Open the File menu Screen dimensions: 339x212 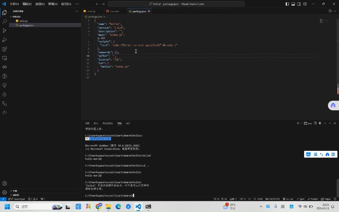click(14, 4)
